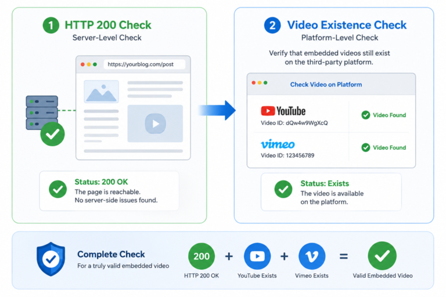The width and height of the screenshot is (446, 297).
Task: Click the Status: 200 OK text
Action: click(x=101, y=182)
